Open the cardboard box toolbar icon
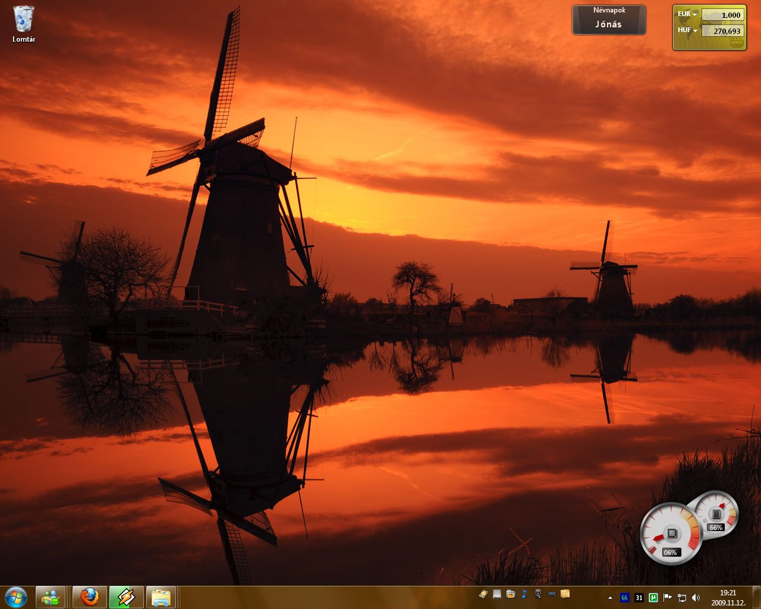 (x=565, y=594)
